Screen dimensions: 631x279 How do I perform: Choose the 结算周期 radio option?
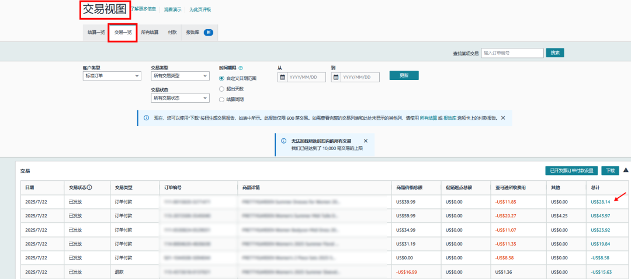(222, 99)
